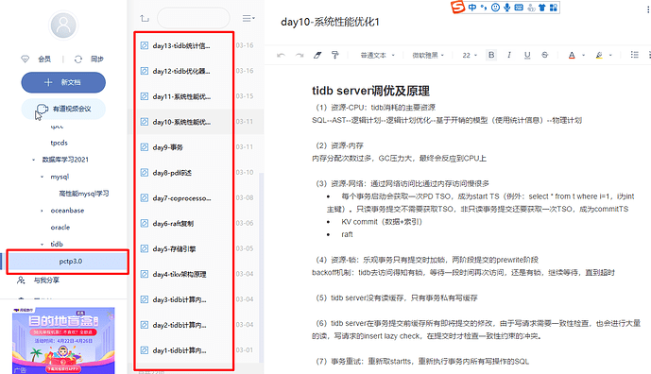This screenshot has width=651, height=374.
Task: Open Sogou toolbox grid icon
Action: coord(554,8)
